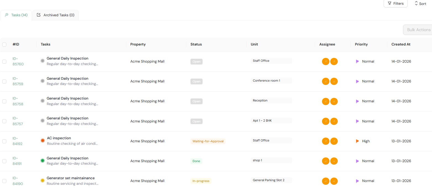432x190 pixels.
Task: Click Open status badge in ID-85760 row
Action: pyautogui.click(x=197, y=61)
